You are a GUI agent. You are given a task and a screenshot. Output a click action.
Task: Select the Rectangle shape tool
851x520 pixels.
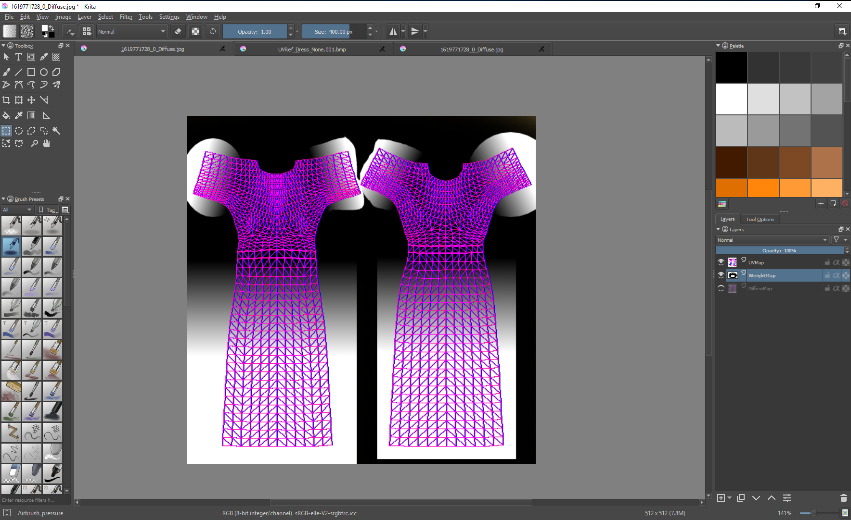tap(31, 72)
